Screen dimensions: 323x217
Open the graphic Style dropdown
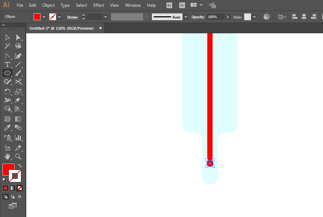pyautogui.click(x=254, y=17)
